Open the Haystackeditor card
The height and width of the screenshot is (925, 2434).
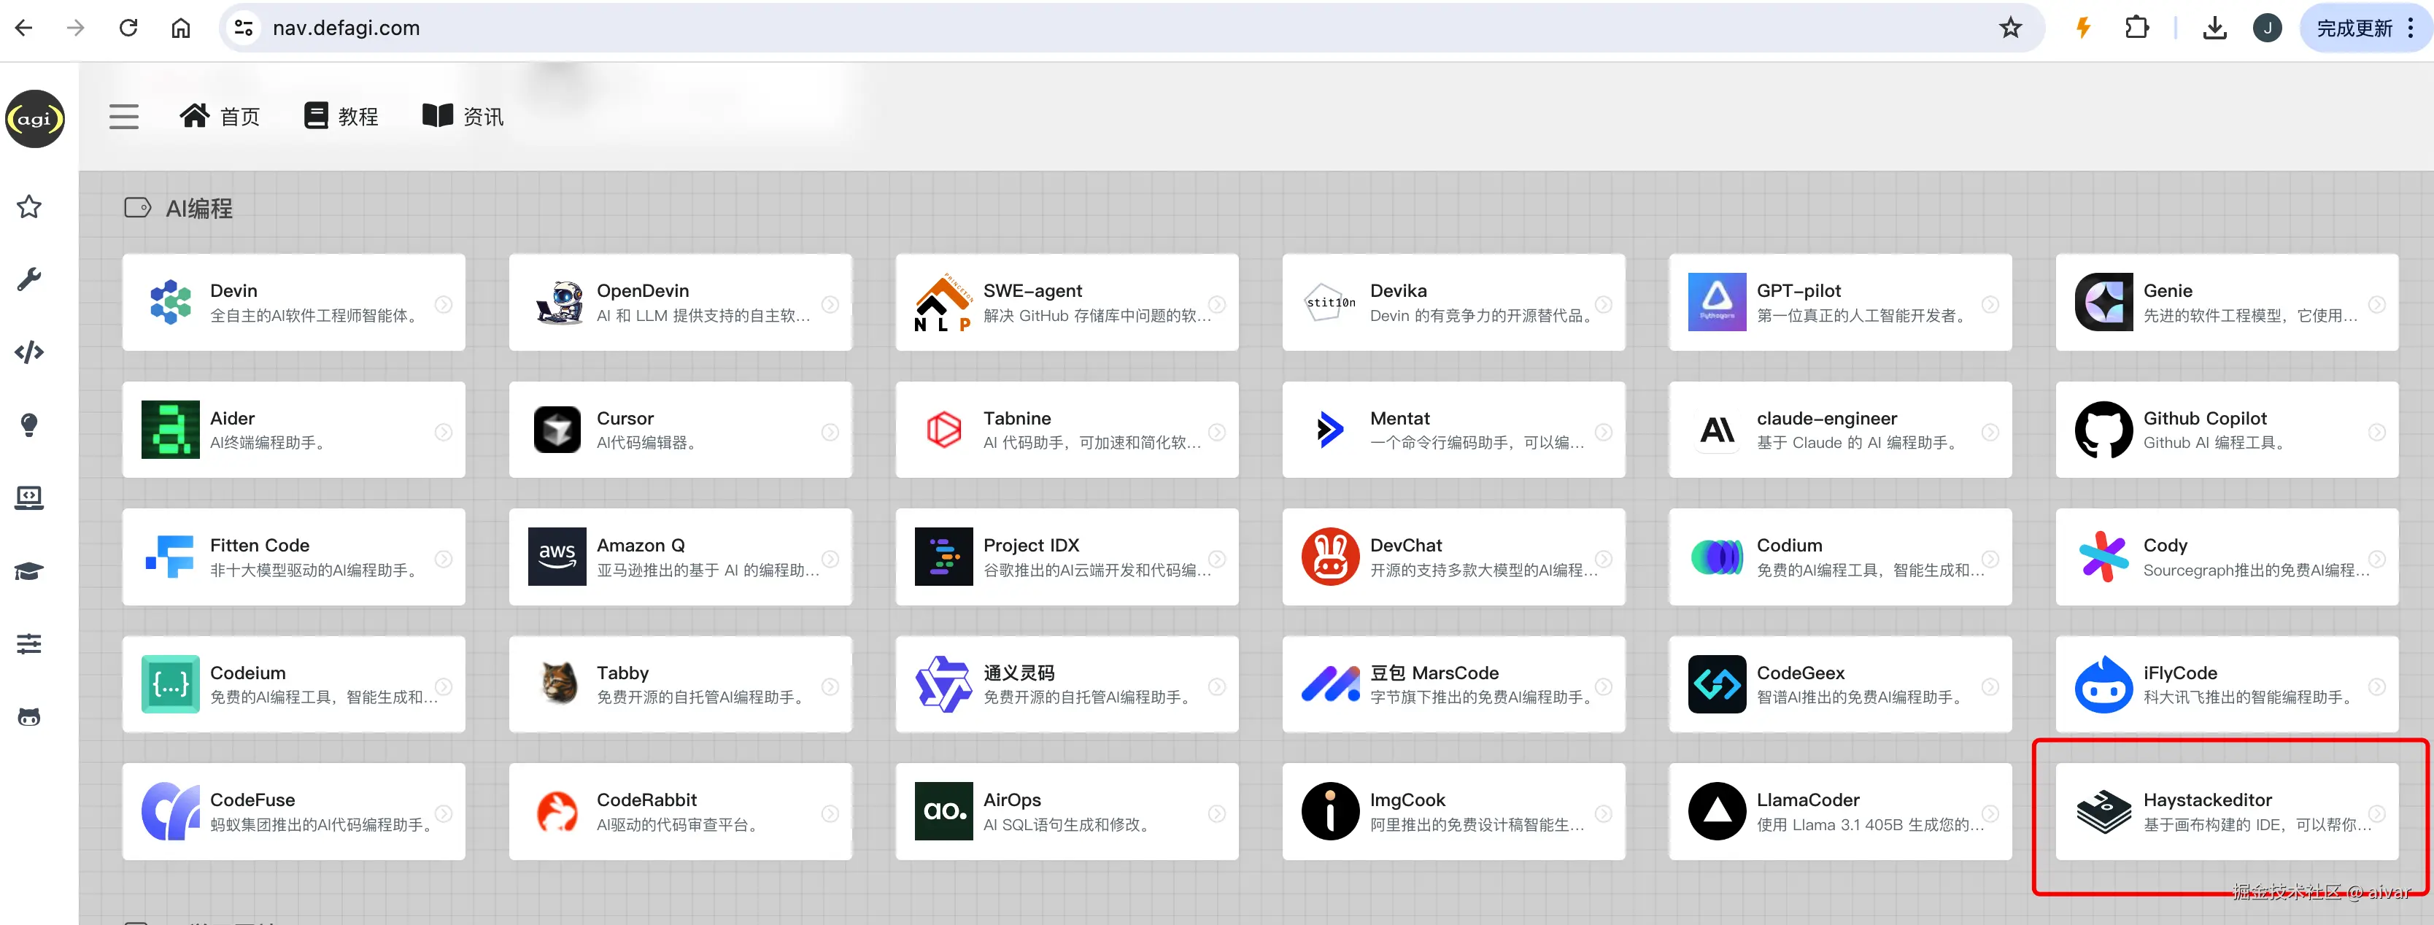[x=2225, y=812]
